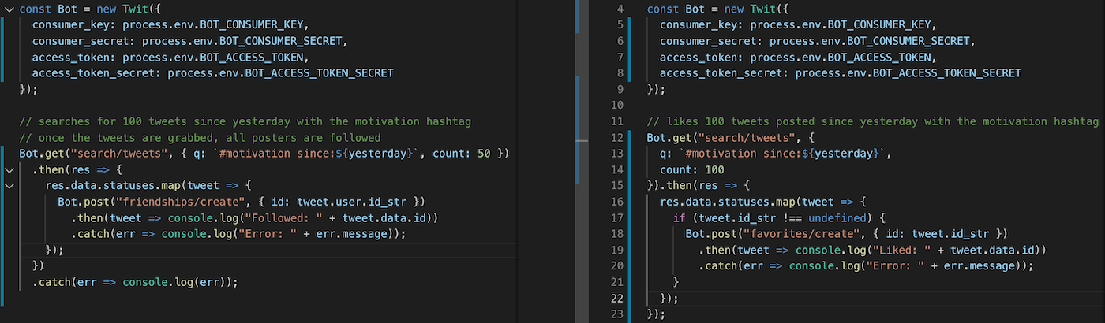This screenshot has width=1105, height=323.
Task: Collapse the ".then(res => {" block in left pane
Action: pos(8,169)
